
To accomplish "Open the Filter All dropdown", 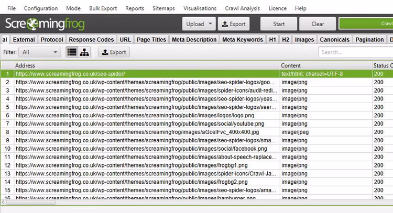I will coord(40,52).
